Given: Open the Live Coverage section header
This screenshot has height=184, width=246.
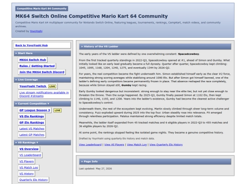Looking at the screenshot, I should pyautogui.click(x=42, y=80).
